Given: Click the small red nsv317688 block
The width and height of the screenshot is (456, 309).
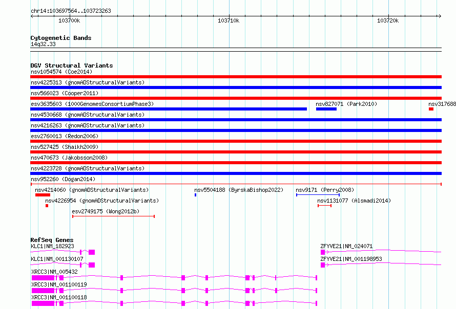Looking at the screenshot, I should tap(431, 109).
